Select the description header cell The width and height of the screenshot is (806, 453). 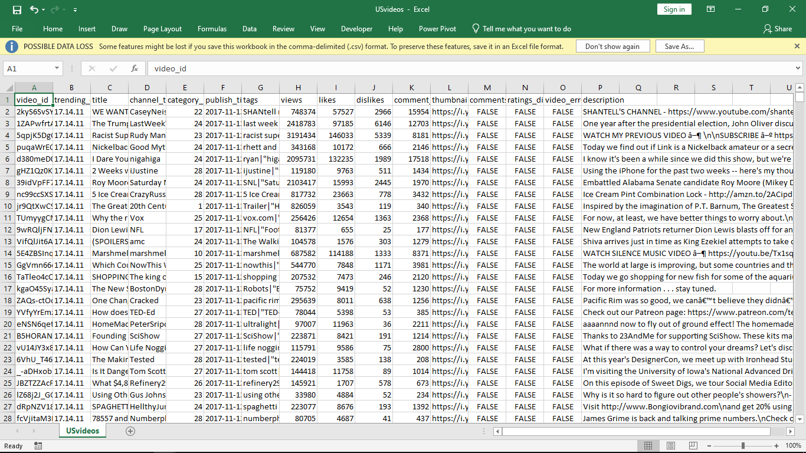point(600,100)
